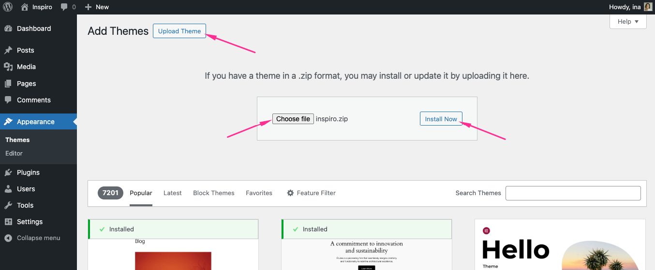Screen dimensions: 655x270
Task: Click the Plugins plug icon
Action: (8, 172)
